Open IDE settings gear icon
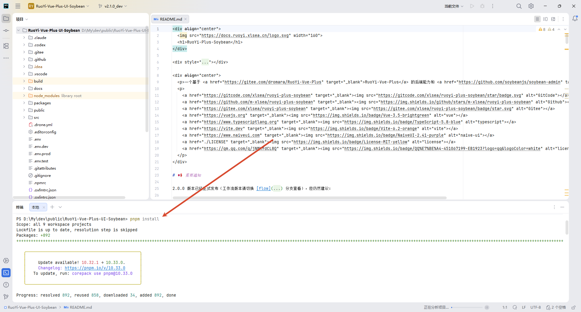Screen dimensions: 581x312 coord(531,6)
